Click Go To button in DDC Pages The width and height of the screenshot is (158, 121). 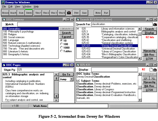[x=66, y=74]
